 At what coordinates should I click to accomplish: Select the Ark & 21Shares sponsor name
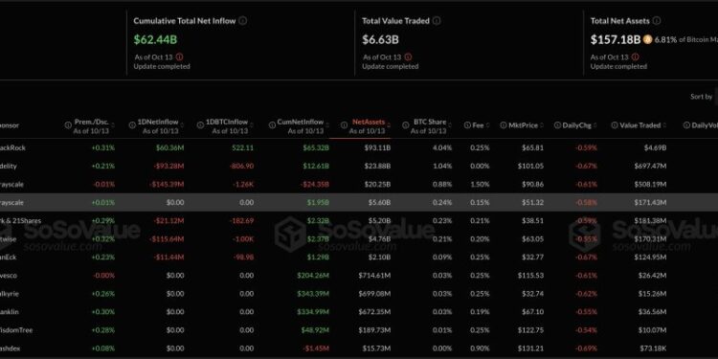pyautogui.click(x=21, y=221)
